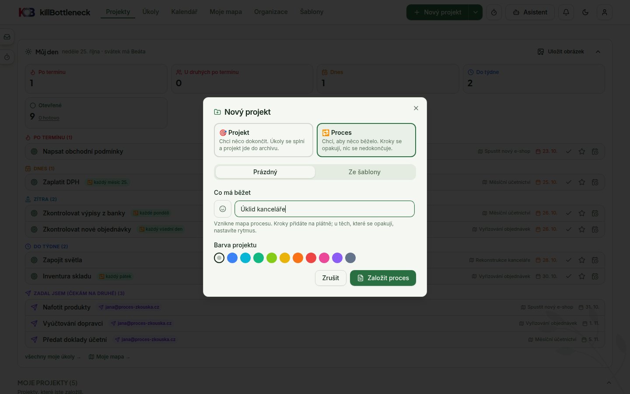Open the calendar icon for Zkontrolovat nové objednávky
630x394 pixels.
595,229
